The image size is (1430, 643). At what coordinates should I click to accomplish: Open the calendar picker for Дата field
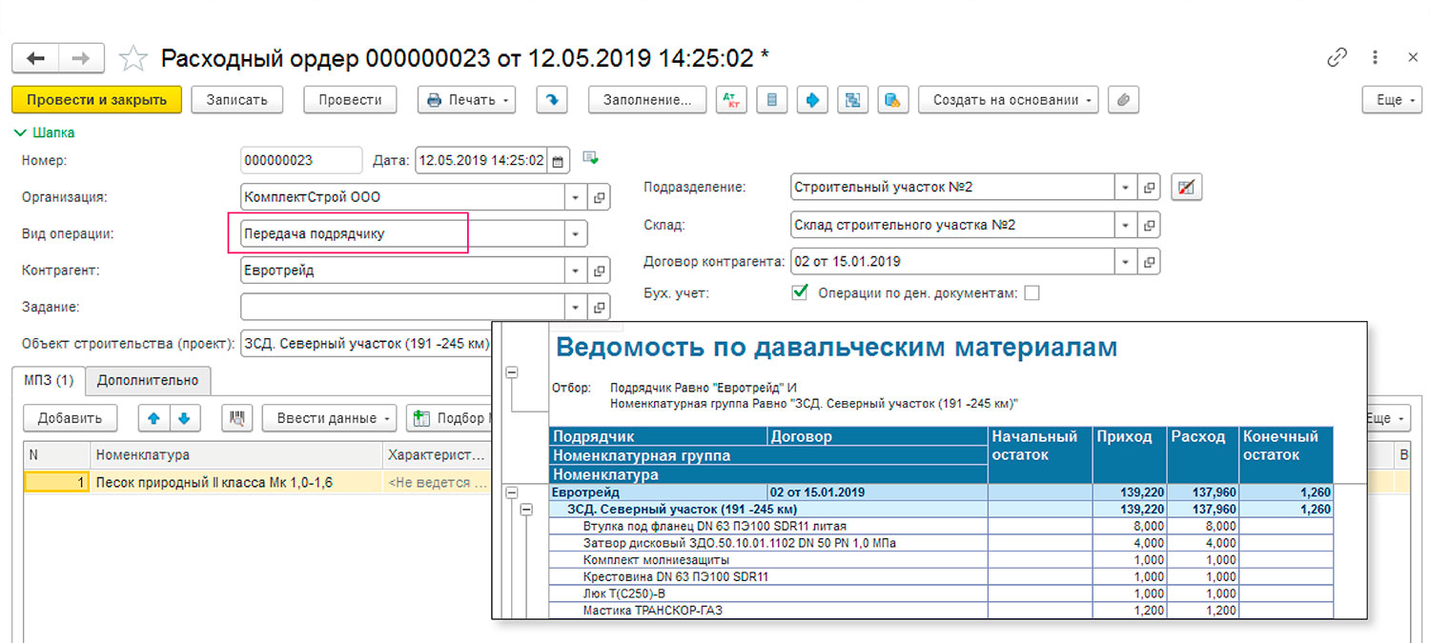point(559,161)
